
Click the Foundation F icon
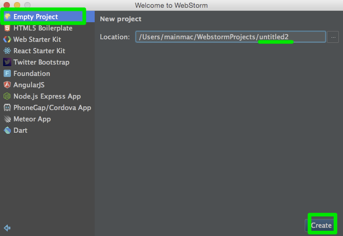coord(7,73)
